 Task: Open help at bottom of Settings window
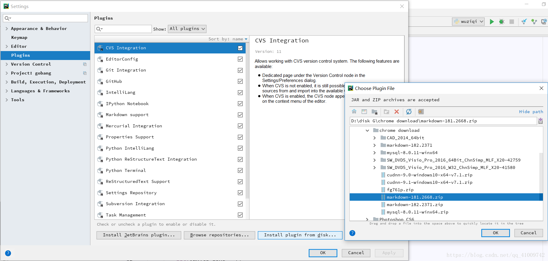click(8, 253)
